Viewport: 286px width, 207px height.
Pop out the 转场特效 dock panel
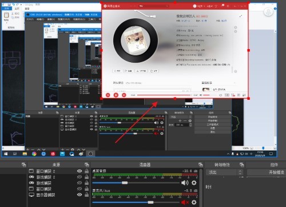click(242, 165)
